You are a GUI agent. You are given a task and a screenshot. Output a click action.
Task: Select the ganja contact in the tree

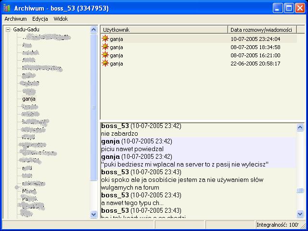pos(29,99)
